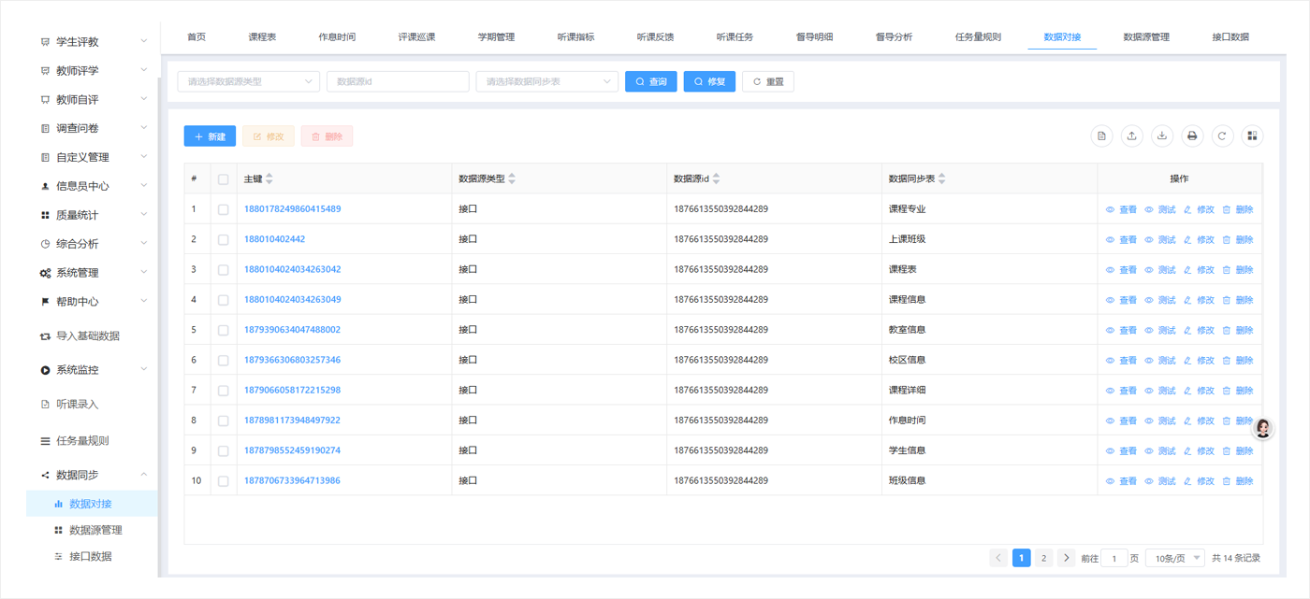The width and height of the screenshot is (1310, 599).
Task: Click the download icon in table toolbar
Action: [1161, 136]
